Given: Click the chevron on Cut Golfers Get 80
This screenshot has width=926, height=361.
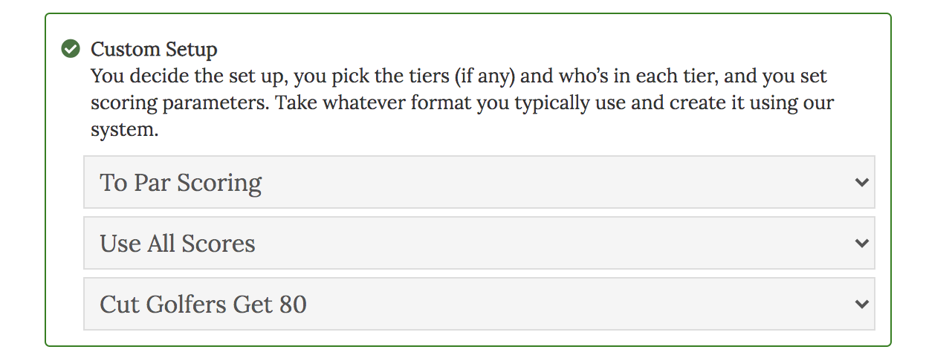Looking at the screenshot, I should [861, 304].
